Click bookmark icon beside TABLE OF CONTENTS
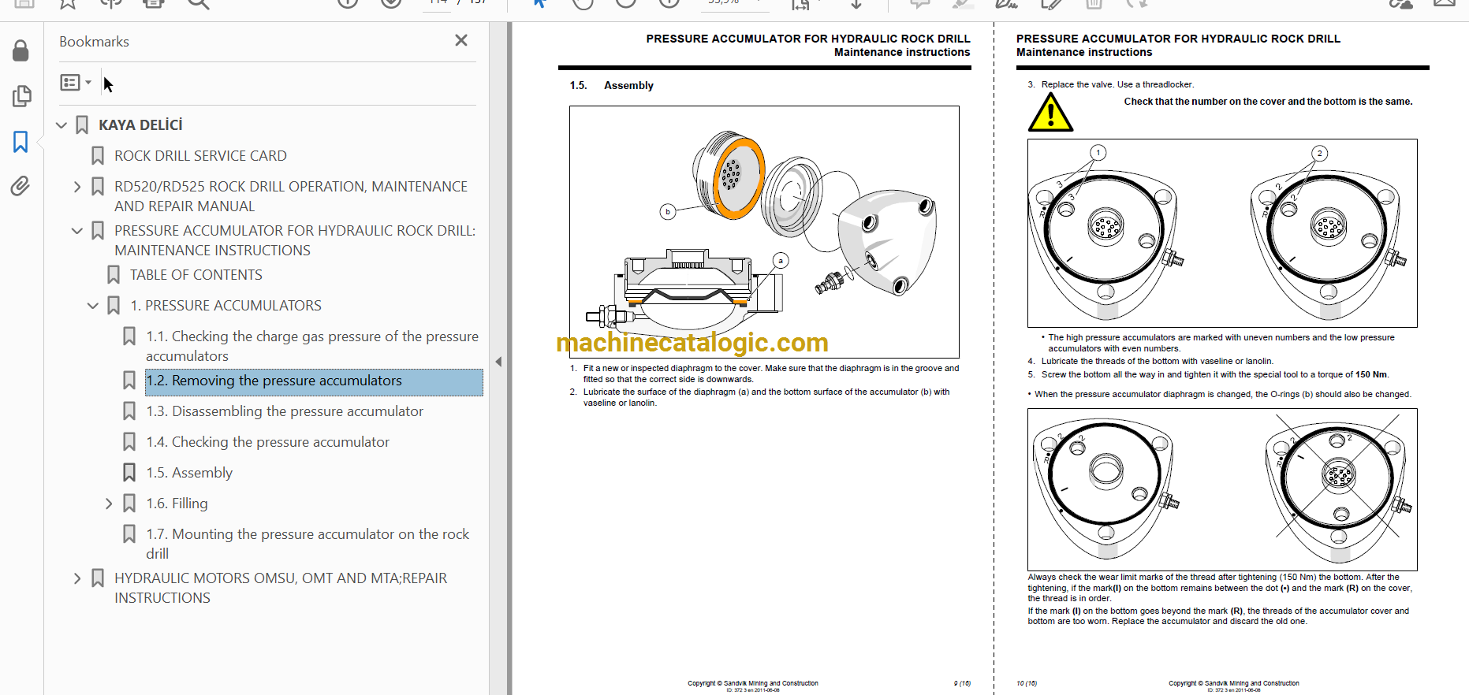1469x695 pixels. [114, 275]
